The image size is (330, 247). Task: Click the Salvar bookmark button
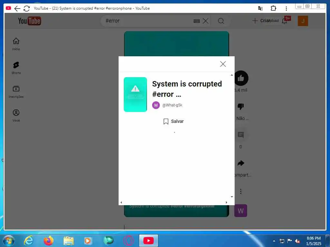pos(174,121)
